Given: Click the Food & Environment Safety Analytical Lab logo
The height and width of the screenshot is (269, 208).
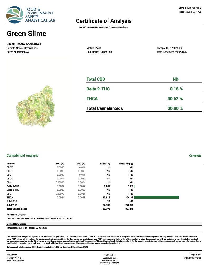Looking at the screenshot, I should coord(31,15).
